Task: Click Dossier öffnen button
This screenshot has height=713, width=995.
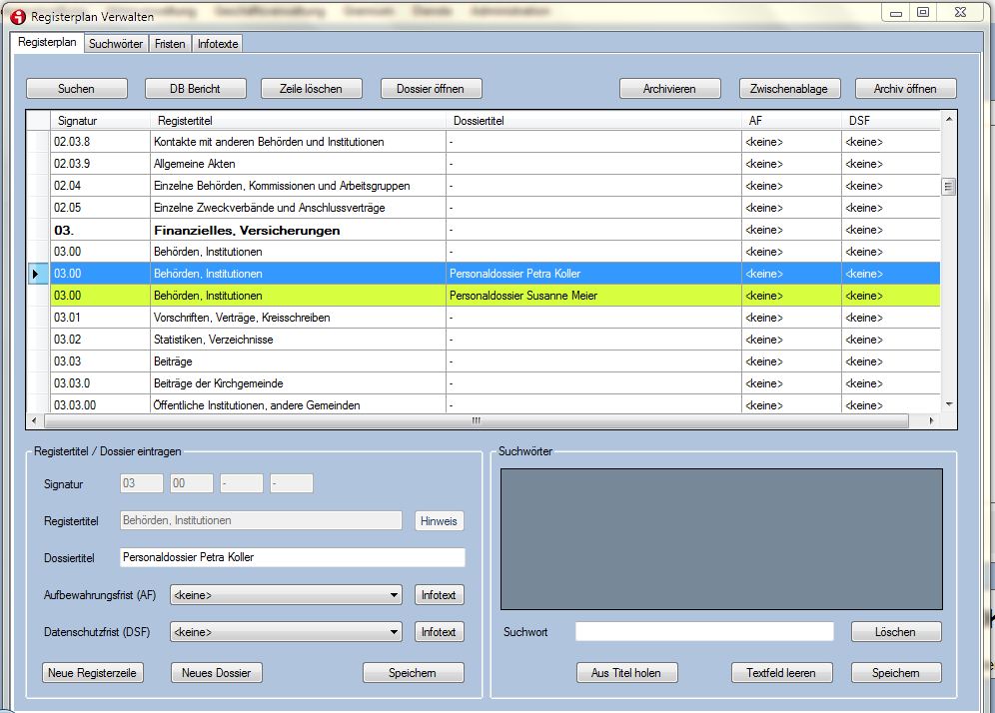Action: (x=431, y=89)
